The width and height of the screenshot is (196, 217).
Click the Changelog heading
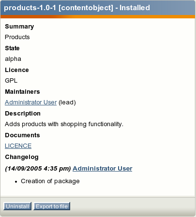22,157
